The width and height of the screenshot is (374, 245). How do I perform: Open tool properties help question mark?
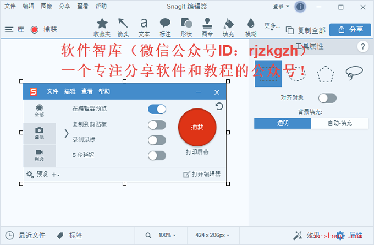pos(363,47)
